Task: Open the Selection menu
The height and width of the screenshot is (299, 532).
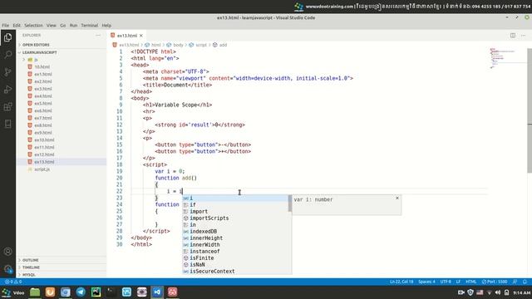Action: click(x=33, y=26)
